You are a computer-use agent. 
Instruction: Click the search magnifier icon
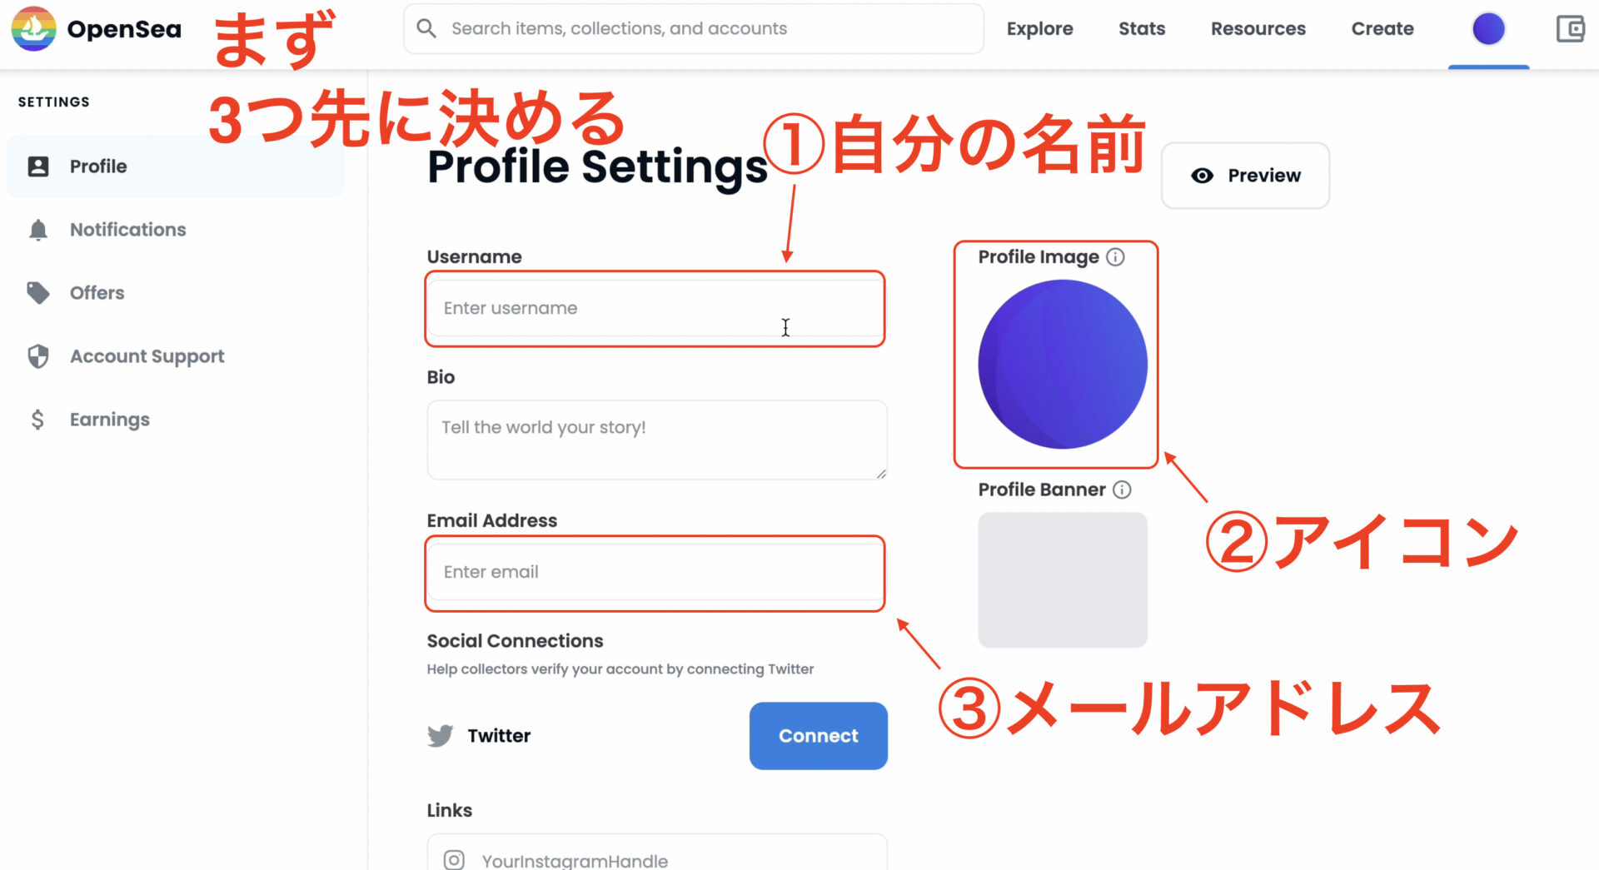pyautogui.click(x=426, y=28)
